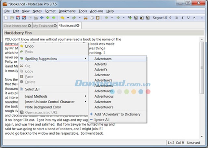Click the Paste clipboard toolbar icon
The width and height of the screenshot is (208, 148).
point(98,18)
